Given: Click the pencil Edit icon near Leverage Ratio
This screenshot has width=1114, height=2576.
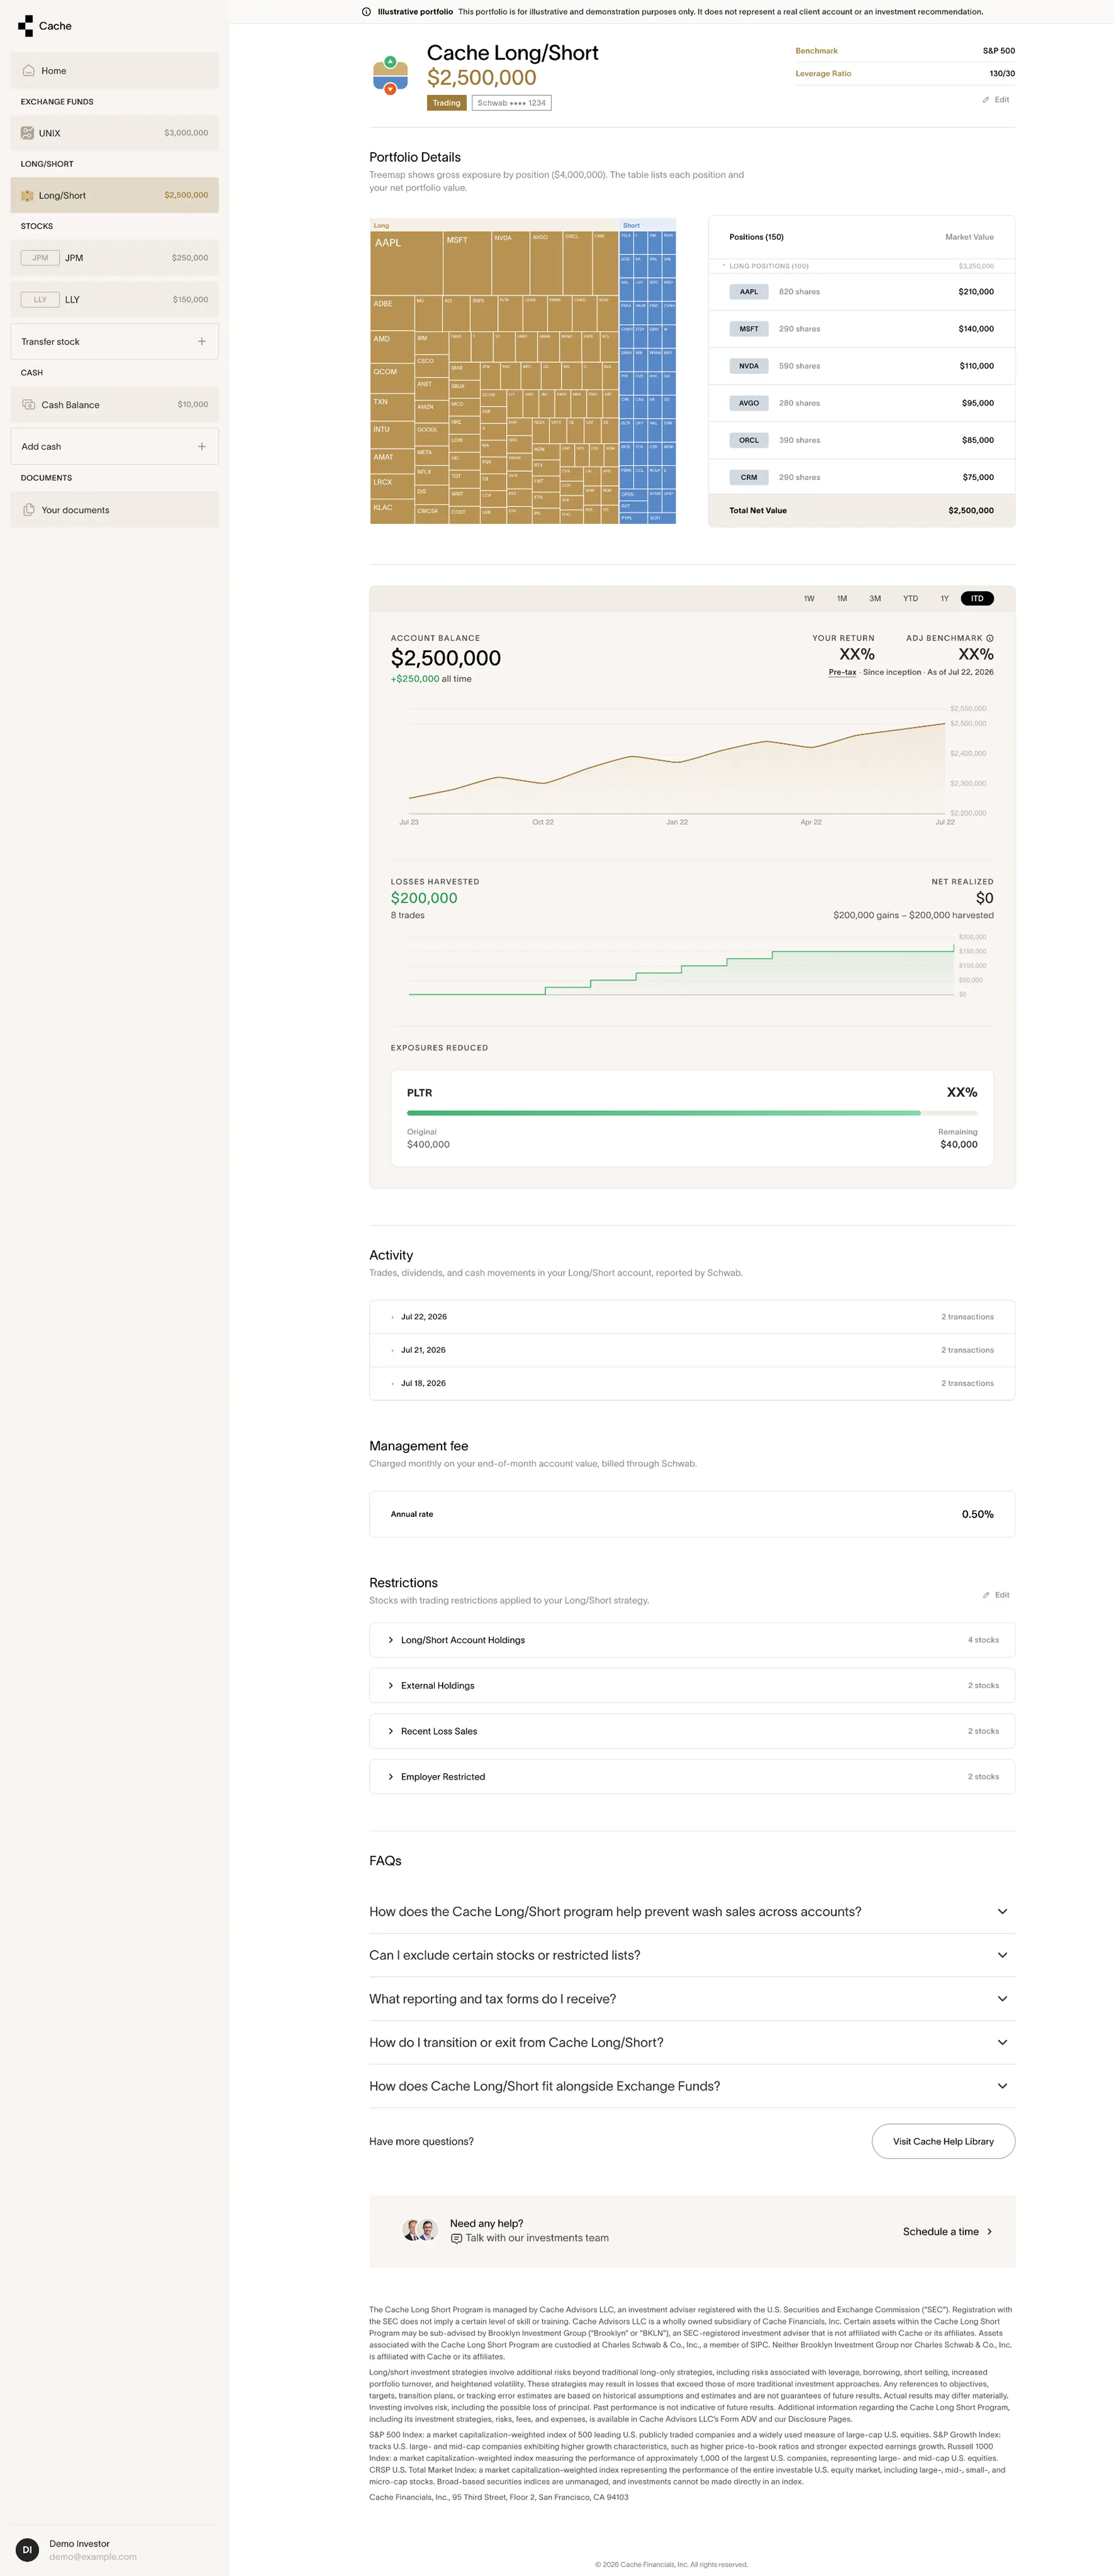Looking at the screenshot, I should 986,100.
